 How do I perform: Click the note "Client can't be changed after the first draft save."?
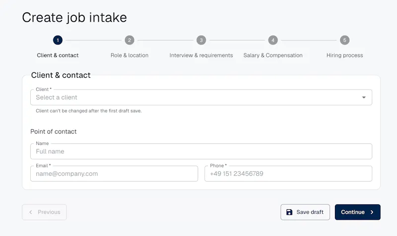click(89, 111)
